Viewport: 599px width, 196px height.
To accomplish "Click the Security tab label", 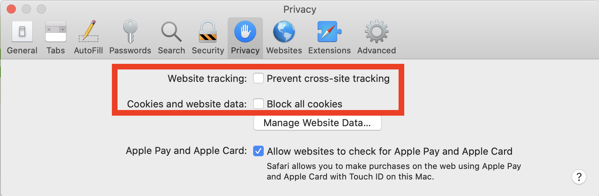I will pos(208,50).
